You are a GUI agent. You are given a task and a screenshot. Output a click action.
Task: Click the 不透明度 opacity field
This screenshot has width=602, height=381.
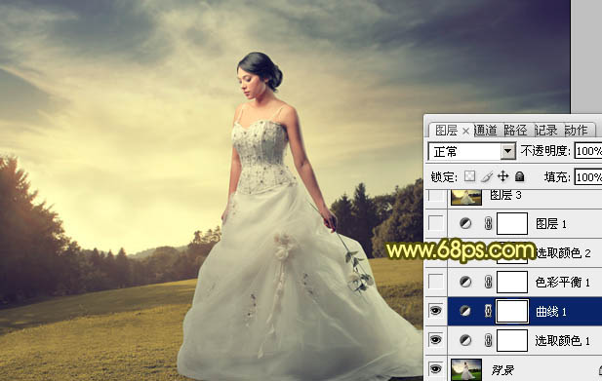(x=588, y=151)
